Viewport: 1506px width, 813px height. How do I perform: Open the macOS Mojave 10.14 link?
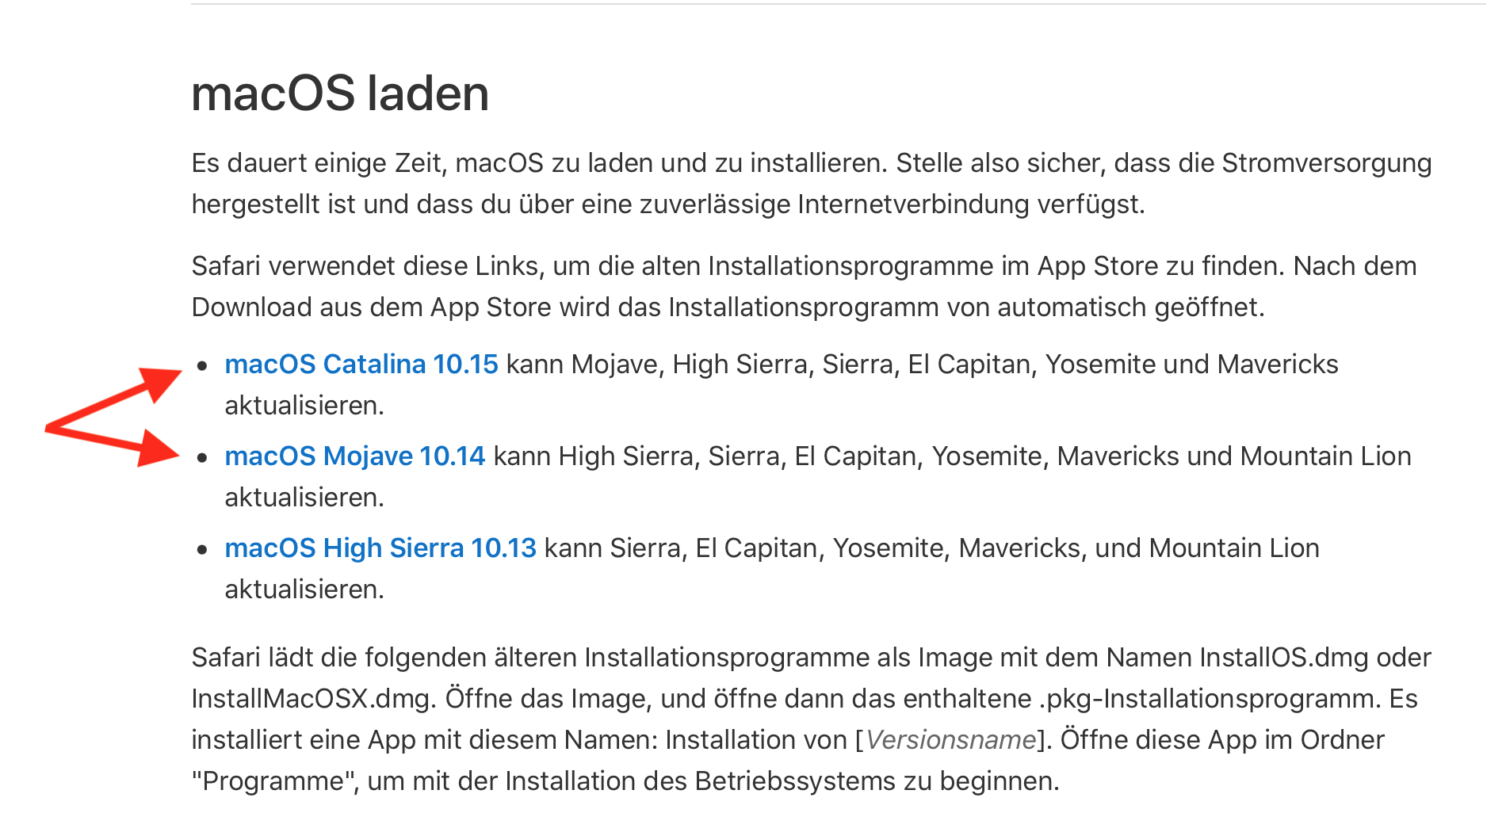pos(354,456)
